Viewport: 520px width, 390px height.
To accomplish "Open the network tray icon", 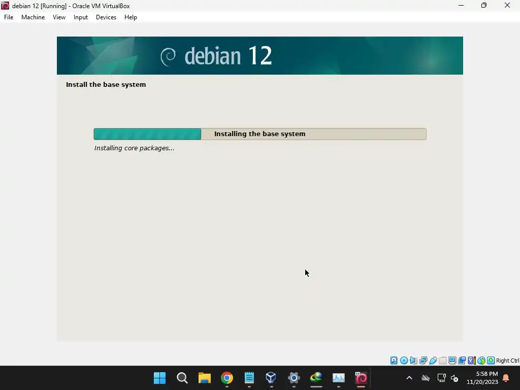I will pyautogui.click(x=441, y=378).
